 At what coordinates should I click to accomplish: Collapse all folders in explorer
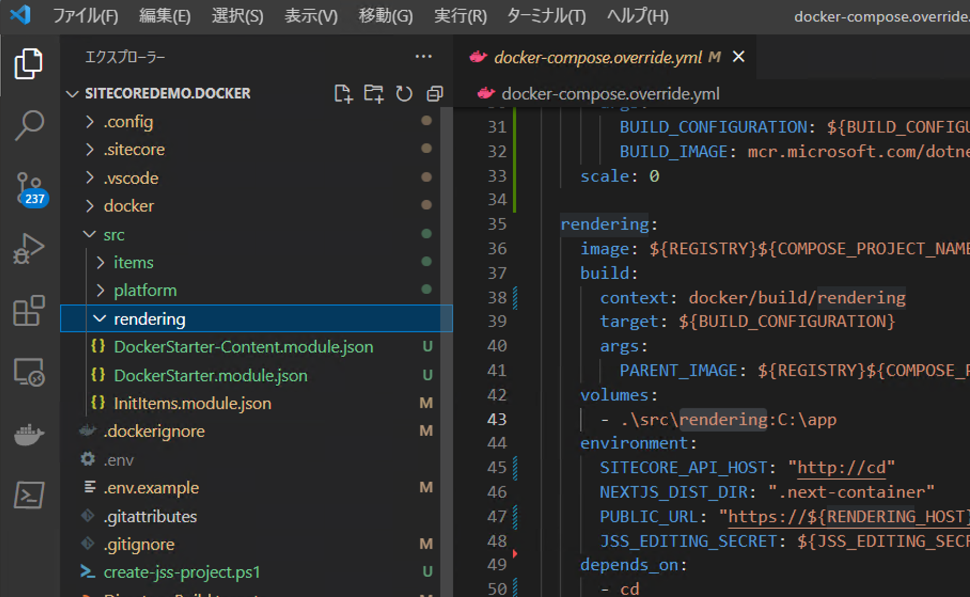[435, 94]
